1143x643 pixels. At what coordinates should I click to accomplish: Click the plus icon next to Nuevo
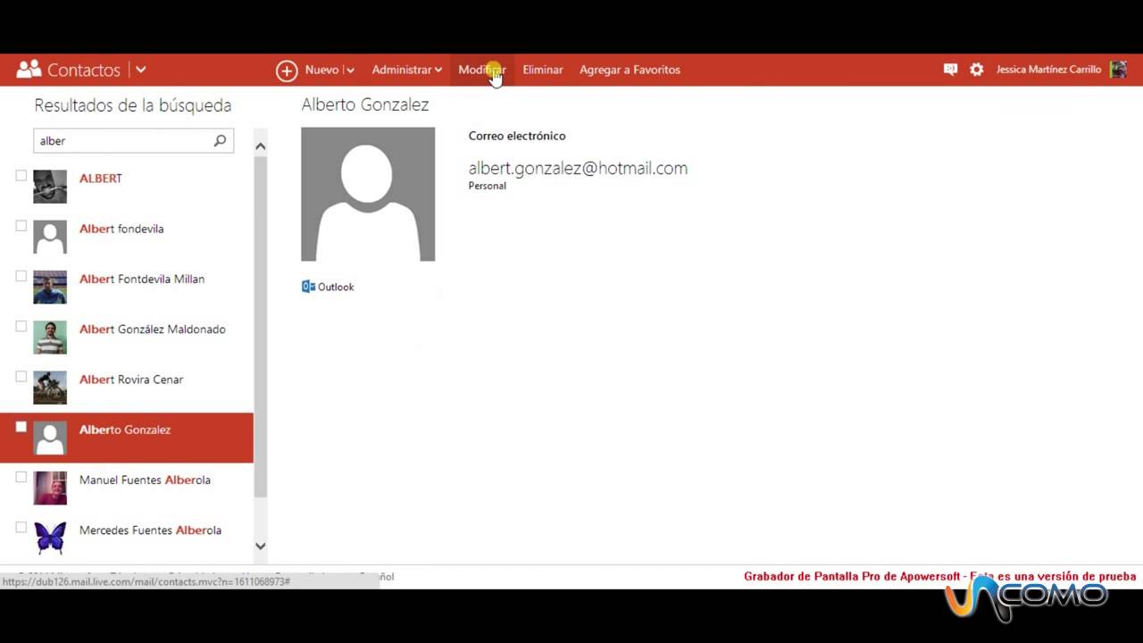coord(287,70)
